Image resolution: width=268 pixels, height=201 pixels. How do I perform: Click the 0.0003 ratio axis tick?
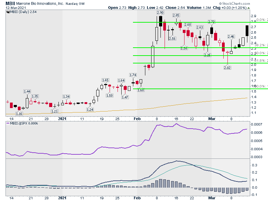coord(257,157)
